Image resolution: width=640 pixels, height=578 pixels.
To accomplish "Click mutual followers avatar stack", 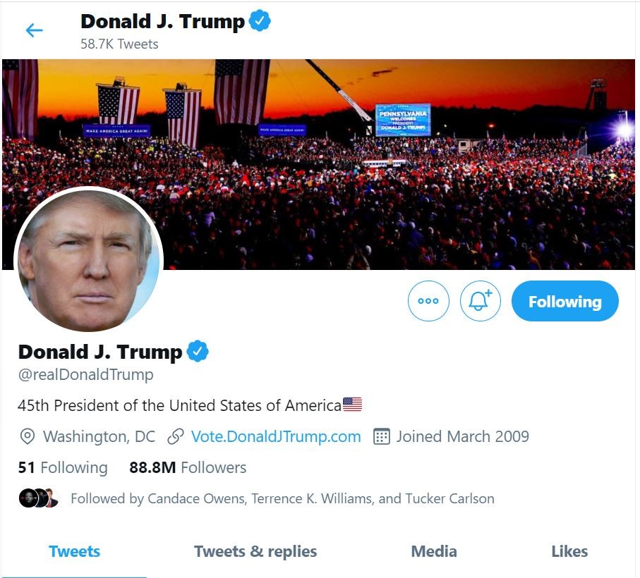I will point(38,498).
